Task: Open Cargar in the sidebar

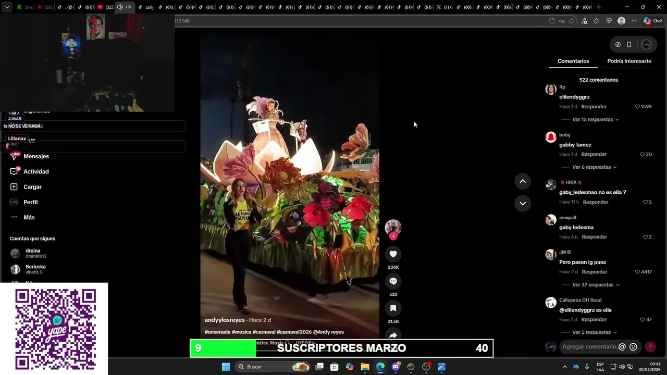Action: click(32, 187)
